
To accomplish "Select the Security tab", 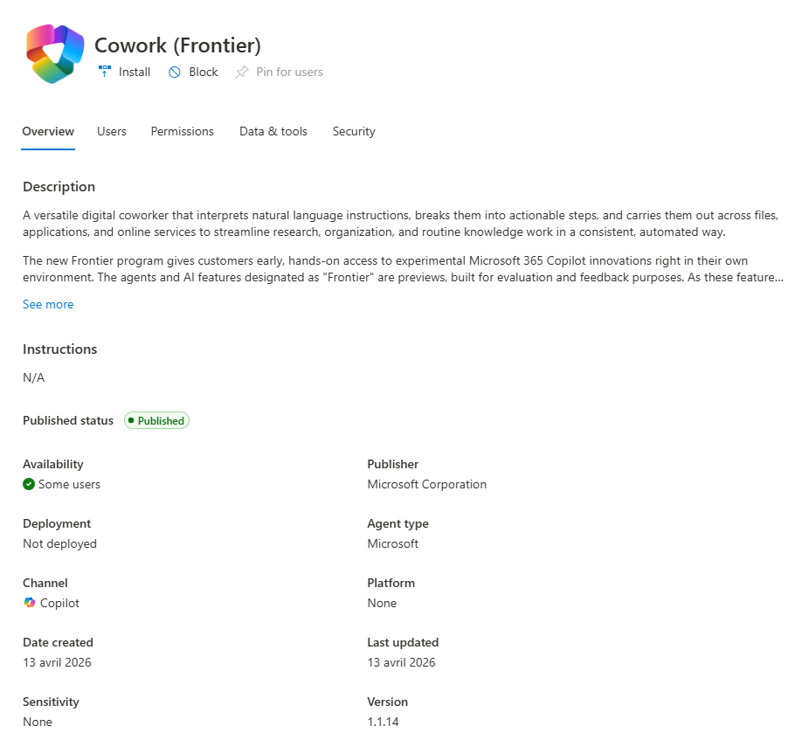I will point(354,131).
